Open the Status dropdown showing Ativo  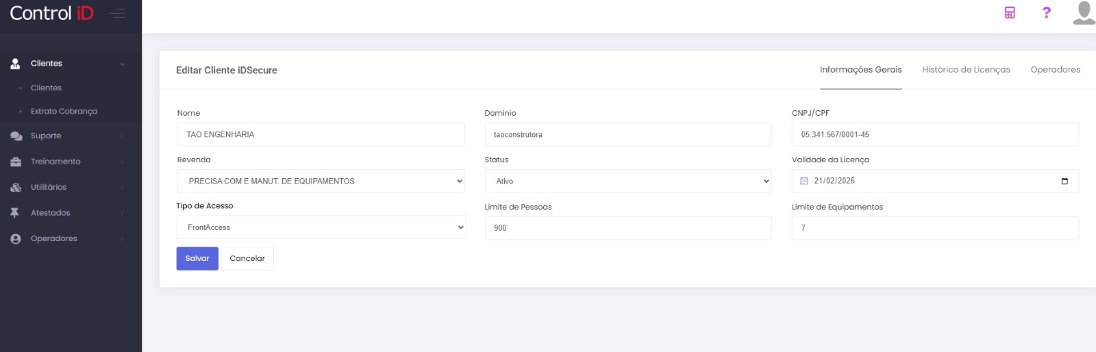pyautogui.click(x=627, y=181)
